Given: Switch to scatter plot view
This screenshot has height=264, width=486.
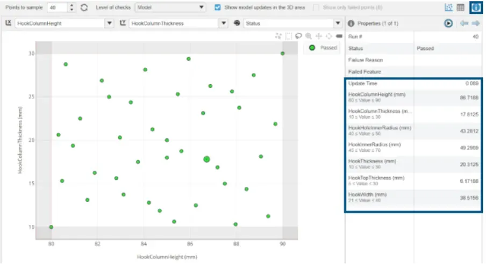Looking at the screenshot, I should pyautogui.click(x=448, y=8).
